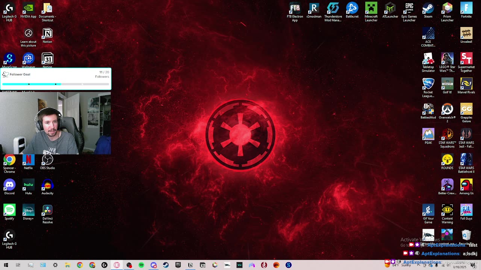
Task: Launch Audacity from the desktop
Action: pos(47,187)
